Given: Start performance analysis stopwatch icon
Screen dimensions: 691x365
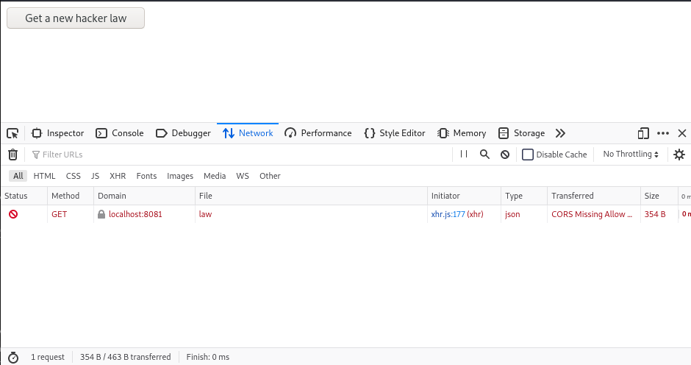Looking at the screenshot, I should pyautogui.click(x=12, y=357).
